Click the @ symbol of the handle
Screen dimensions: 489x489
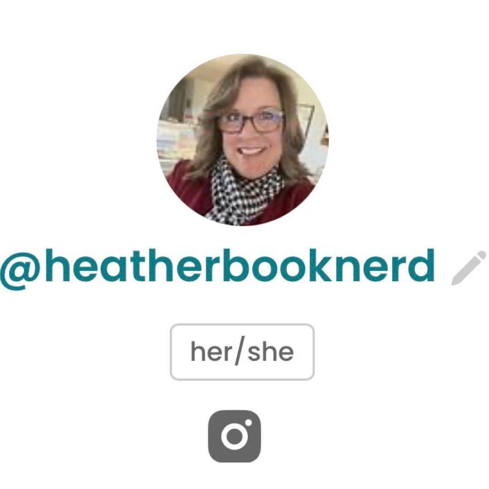pyautogui.click(x=20, y=269)
